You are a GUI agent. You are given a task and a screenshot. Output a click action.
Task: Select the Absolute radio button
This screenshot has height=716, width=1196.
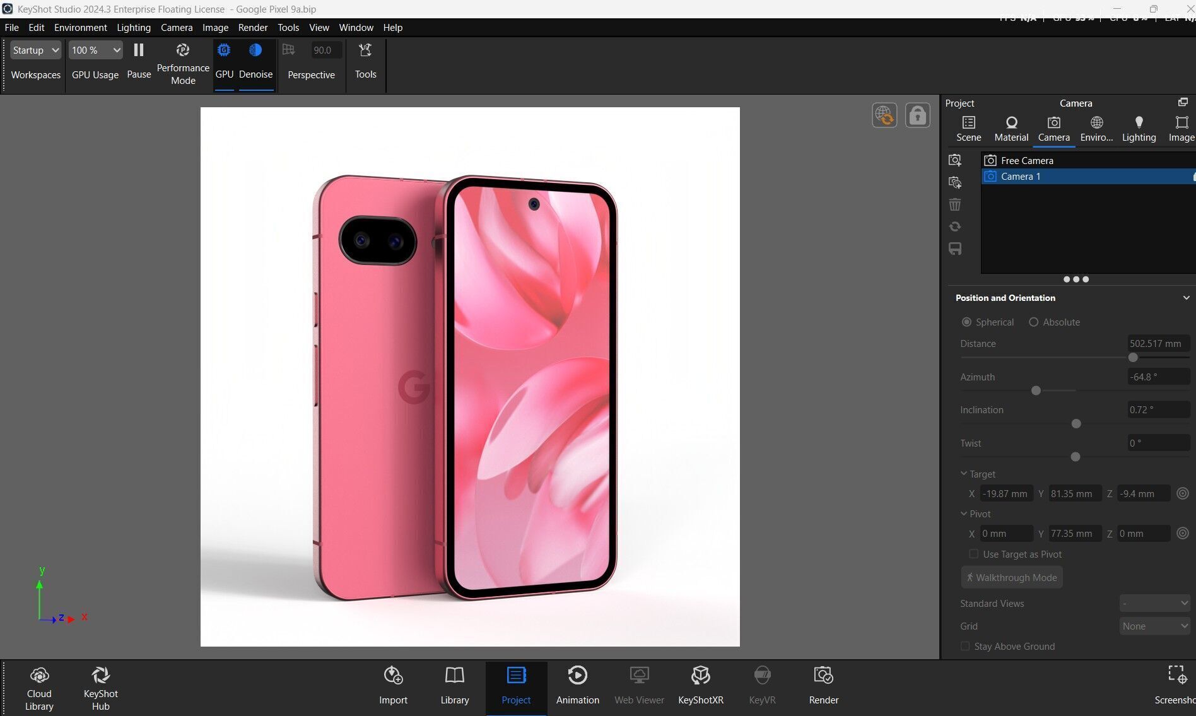(1033, 322)
